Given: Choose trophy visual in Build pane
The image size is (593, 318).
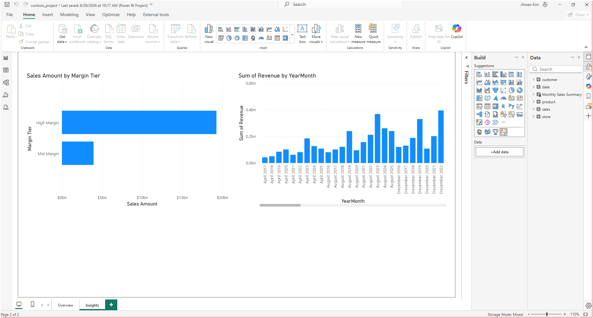Looking at the screenshot, I should (x=496, y=132).
